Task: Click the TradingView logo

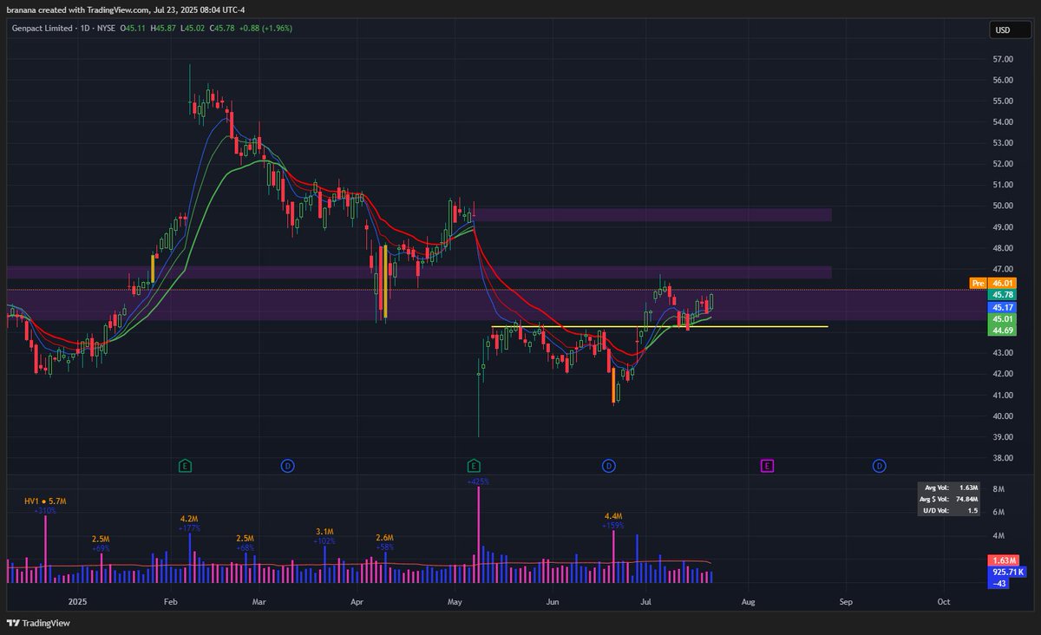Action: (38, 623)
